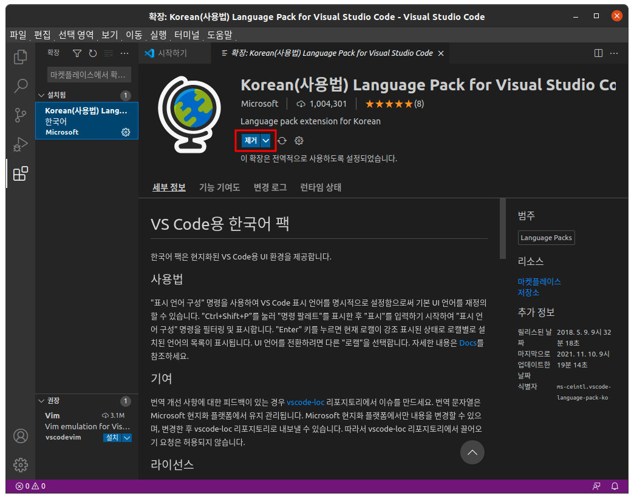Viewport: 634px width, 499px height.
Task: Refresh the extensions list
Action: 93,53
